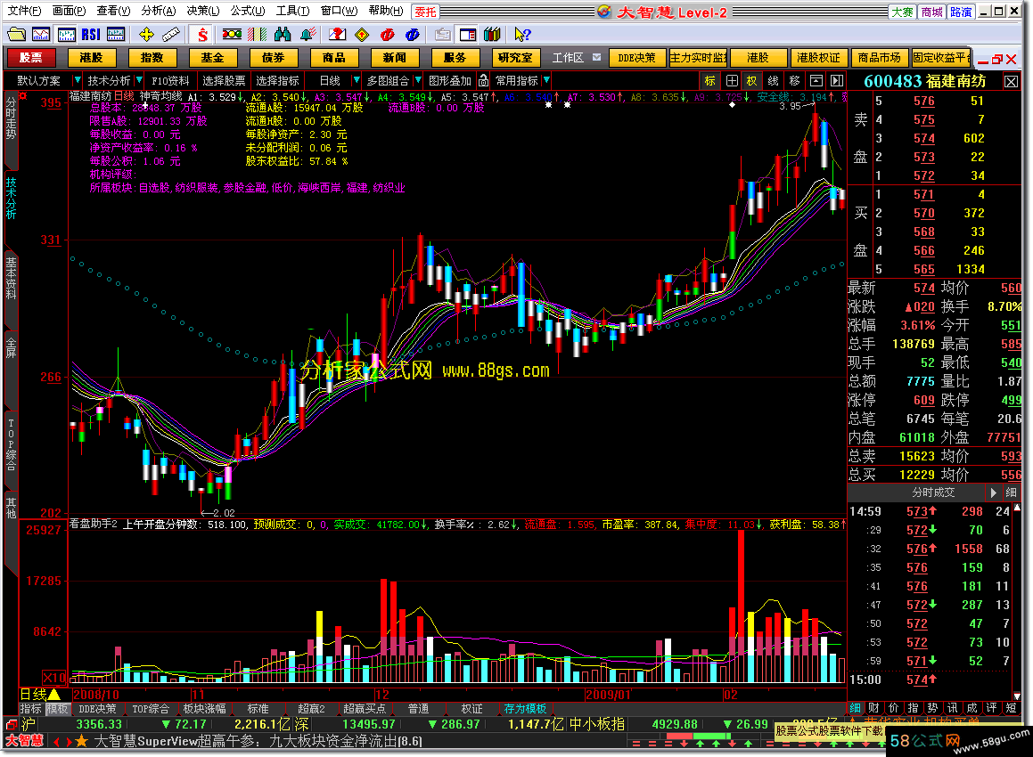Expand the 技术分析 dropdown arrow

click(139, 80)
